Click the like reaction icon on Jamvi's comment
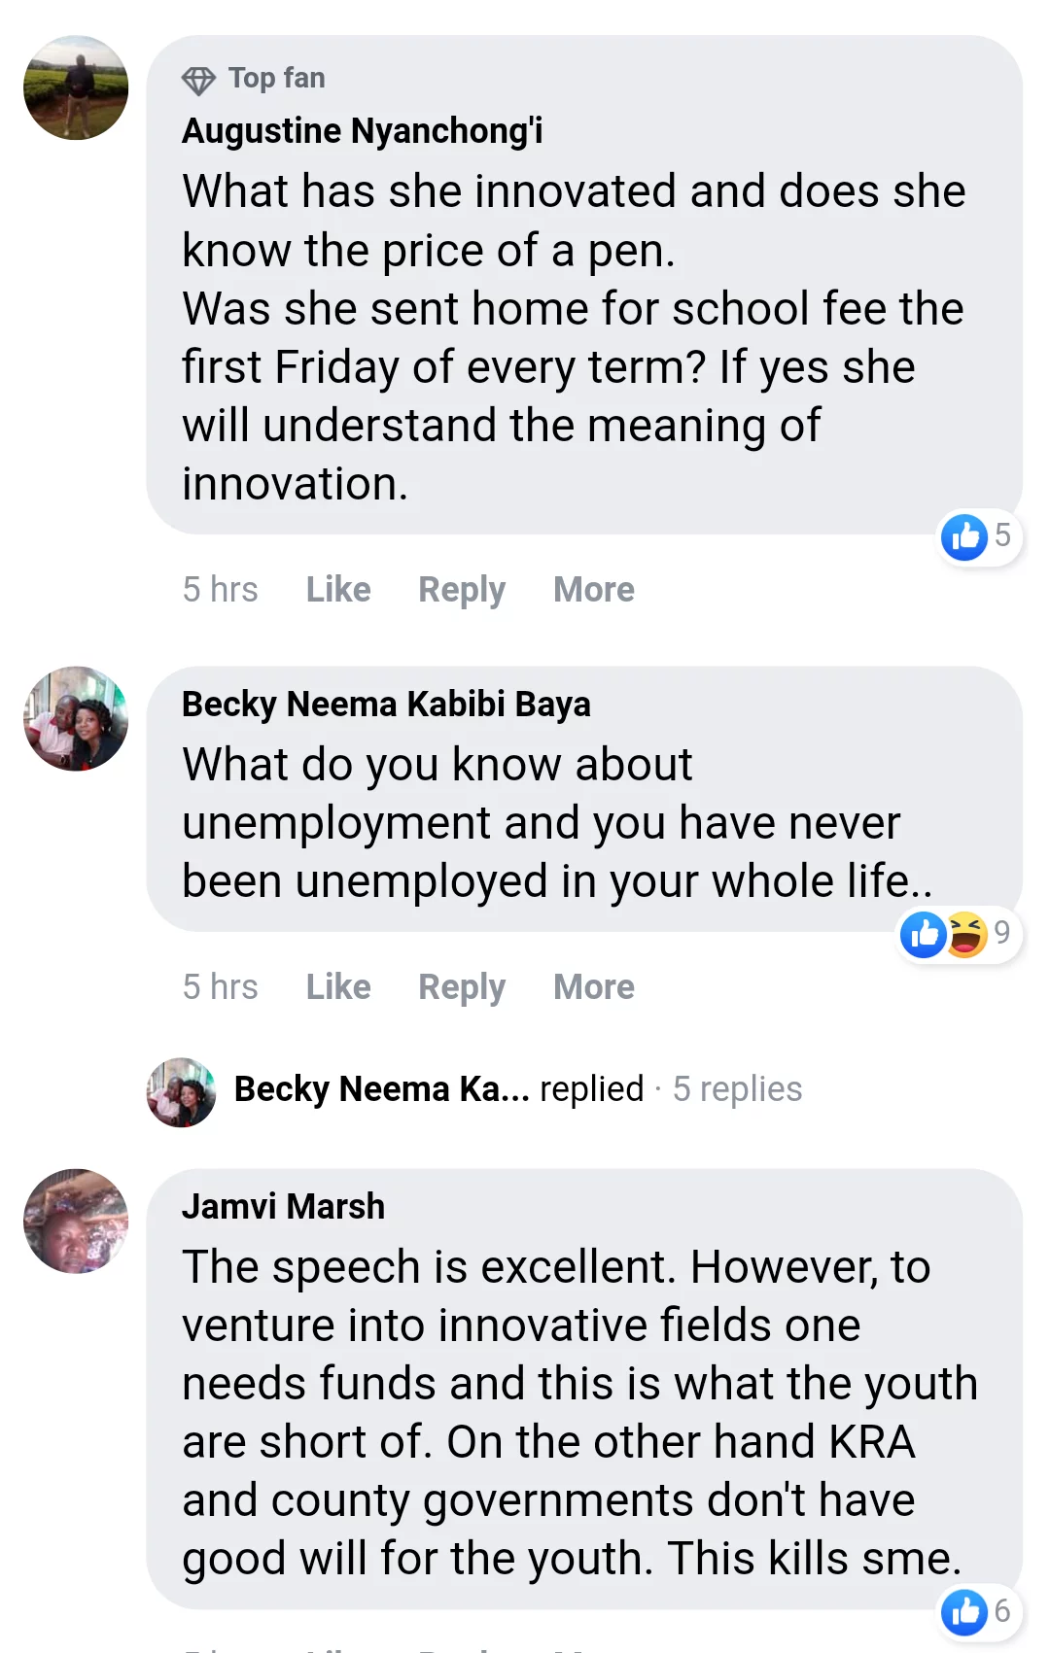1050x1653 pixels. [964, 1611]
